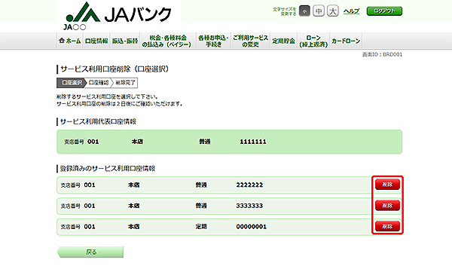Click the green ログアウト button
Viewport: 452px width, 272px height.
[x=384, y=11]
